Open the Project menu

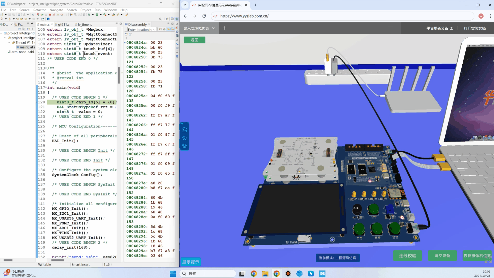coord(85,10)
